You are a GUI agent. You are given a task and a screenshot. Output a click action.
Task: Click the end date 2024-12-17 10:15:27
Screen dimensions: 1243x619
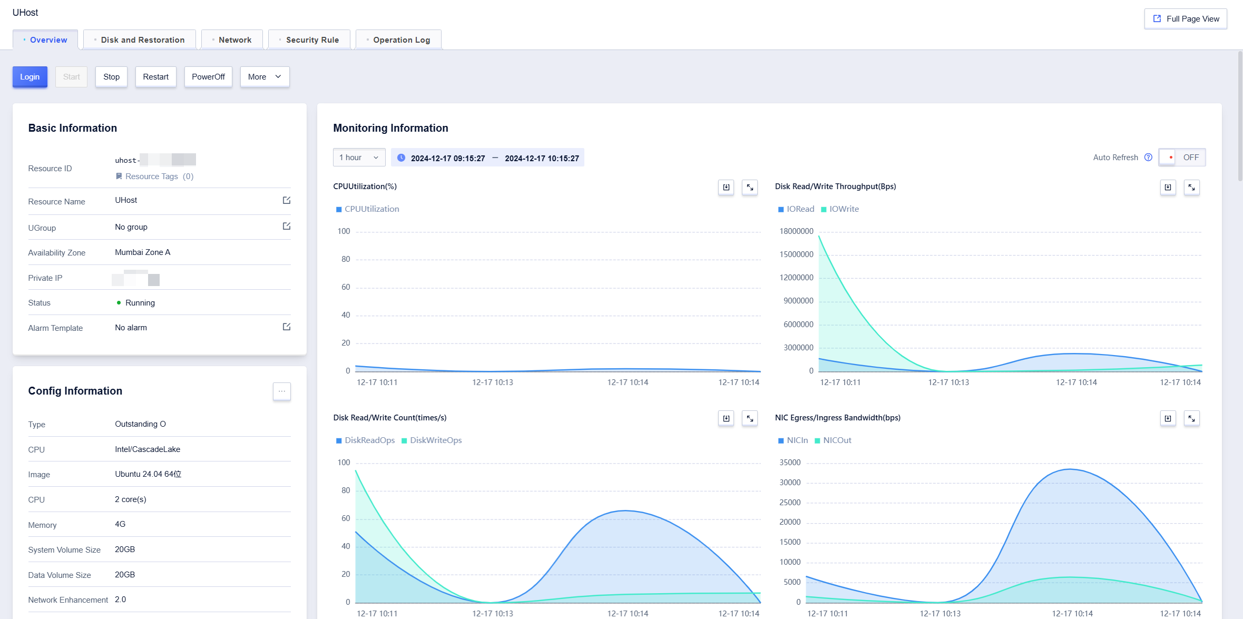(542, 158)
